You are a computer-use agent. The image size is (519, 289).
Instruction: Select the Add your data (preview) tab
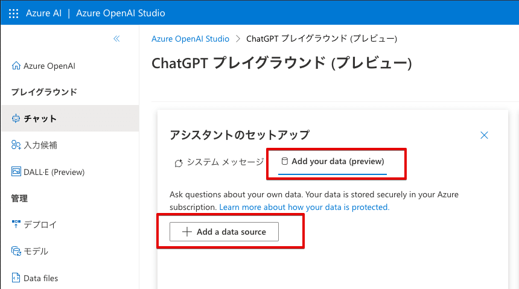click(333, 162)
